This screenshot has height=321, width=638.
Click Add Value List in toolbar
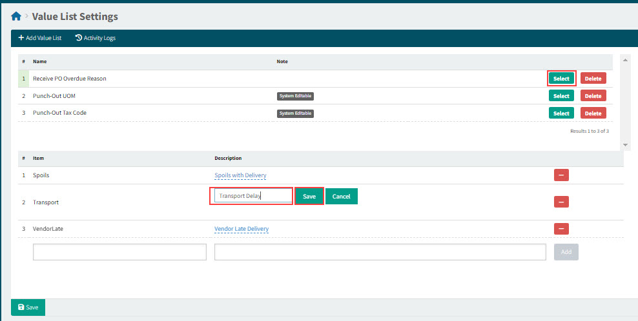[x=40, y=38]
